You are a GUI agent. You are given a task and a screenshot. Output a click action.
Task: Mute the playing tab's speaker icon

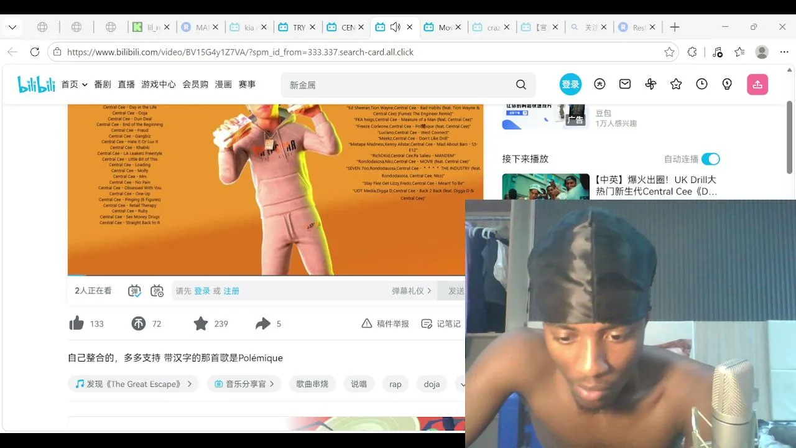(x=396, y=27)
